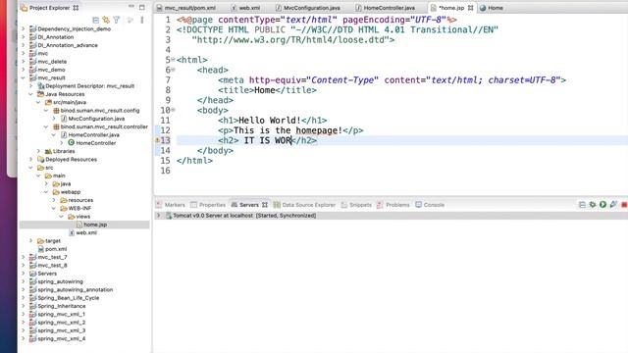The height and width of the screenshot is (353, 628).
Task: Collapse the Java Resources node
Action: pos(30,94)
